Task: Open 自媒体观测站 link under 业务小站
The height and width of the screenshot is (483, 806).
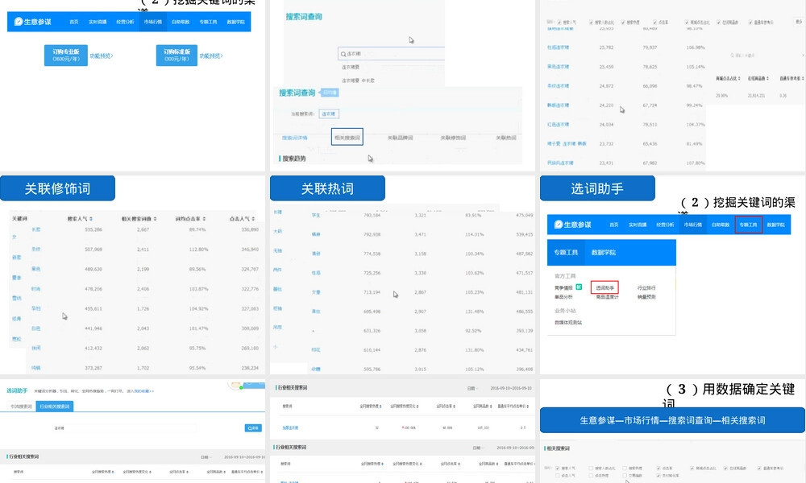Action: (x=568, y=322)
